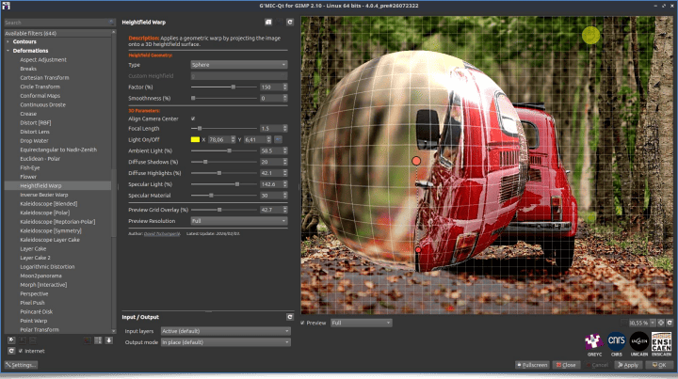The image size is (678, 379).
Task: Click the preview refresh icon near zoom
Action: (670, 323)
